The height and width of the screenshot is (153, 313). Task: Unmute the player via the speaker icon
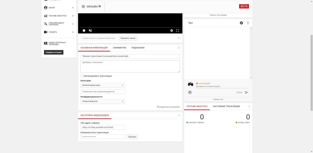click(90, 30)
